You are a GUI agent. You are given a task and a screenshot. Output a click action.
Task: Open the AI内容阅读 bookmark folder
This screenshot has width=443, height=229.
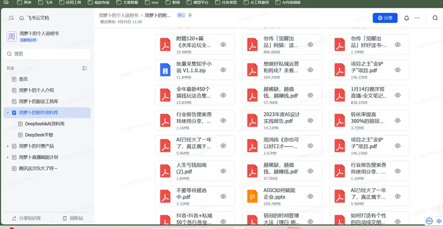click(288, 2)
